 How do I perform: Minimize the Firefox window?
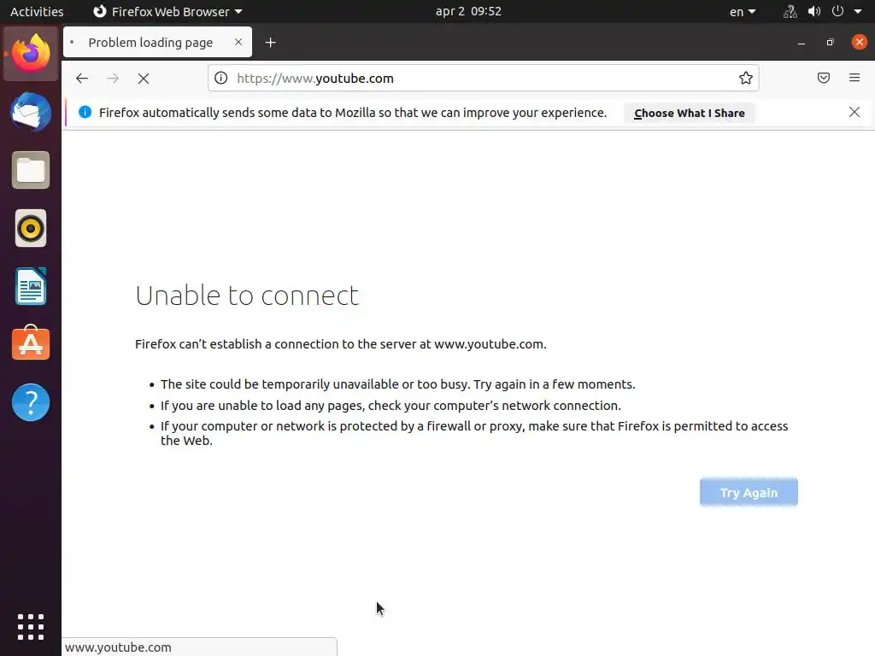click(802, 43)
